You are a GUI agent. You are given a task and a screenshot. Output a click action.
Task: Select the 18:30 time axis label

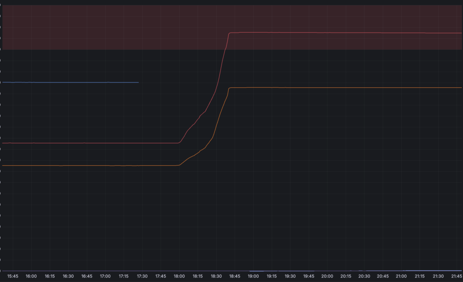click(216, 276)
